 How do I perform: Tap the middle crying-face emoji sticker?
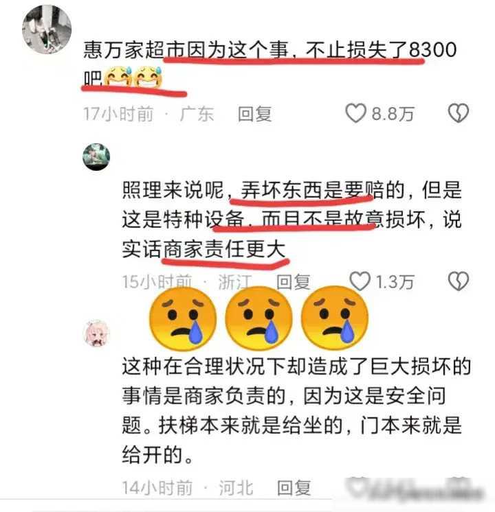coord(258,318)
